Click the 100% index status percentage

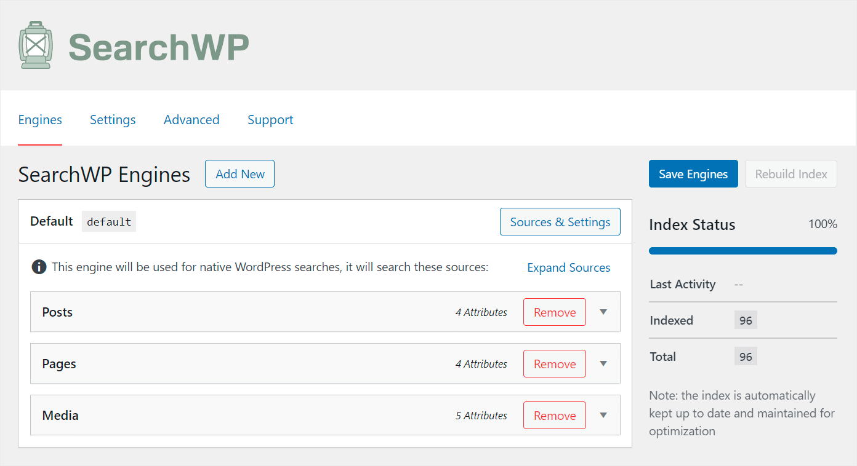pos(823,224)
